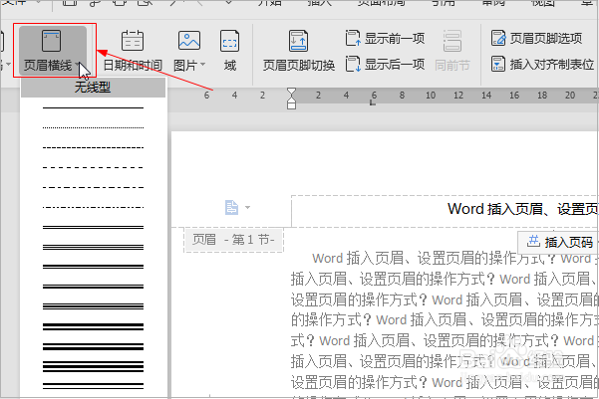Click the header text 'Word 插入页眉'

click(495, 209)
